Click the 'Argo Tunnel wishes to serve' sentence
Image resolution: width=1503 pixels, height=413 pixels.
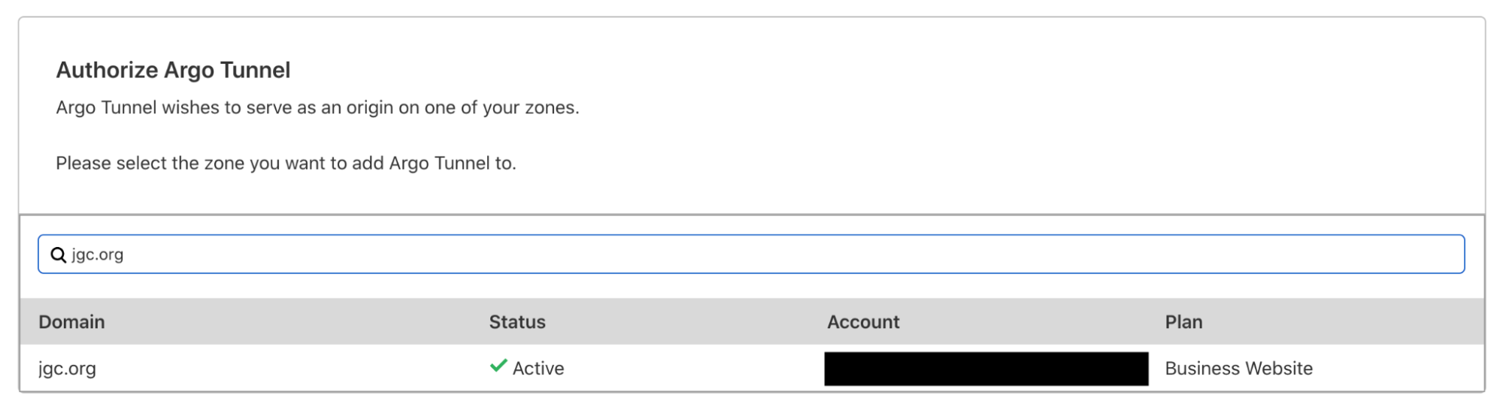click(x=317, y=107)
